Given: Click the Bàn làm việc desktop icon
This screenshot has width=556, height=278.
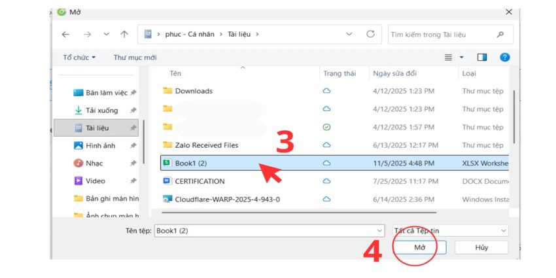Looking at the screenshot, I should pos(78,93).
